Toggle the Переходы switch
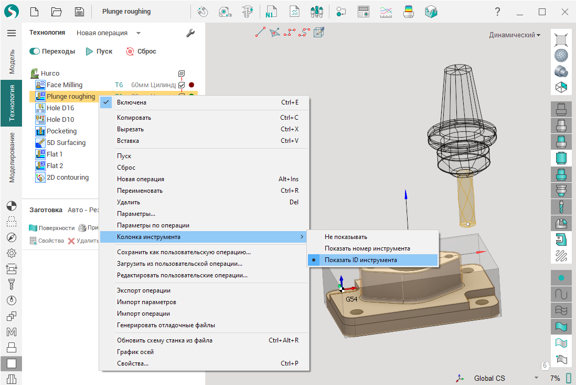Image resolution: width=576 pixels, height=385 pixels. click(x=35, y=51)
